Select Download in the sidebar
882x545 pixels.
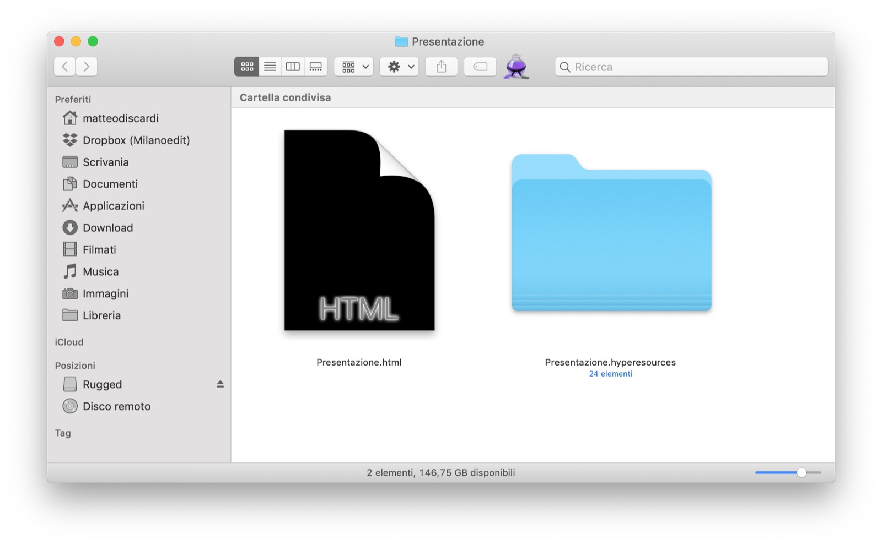point(107,228)
